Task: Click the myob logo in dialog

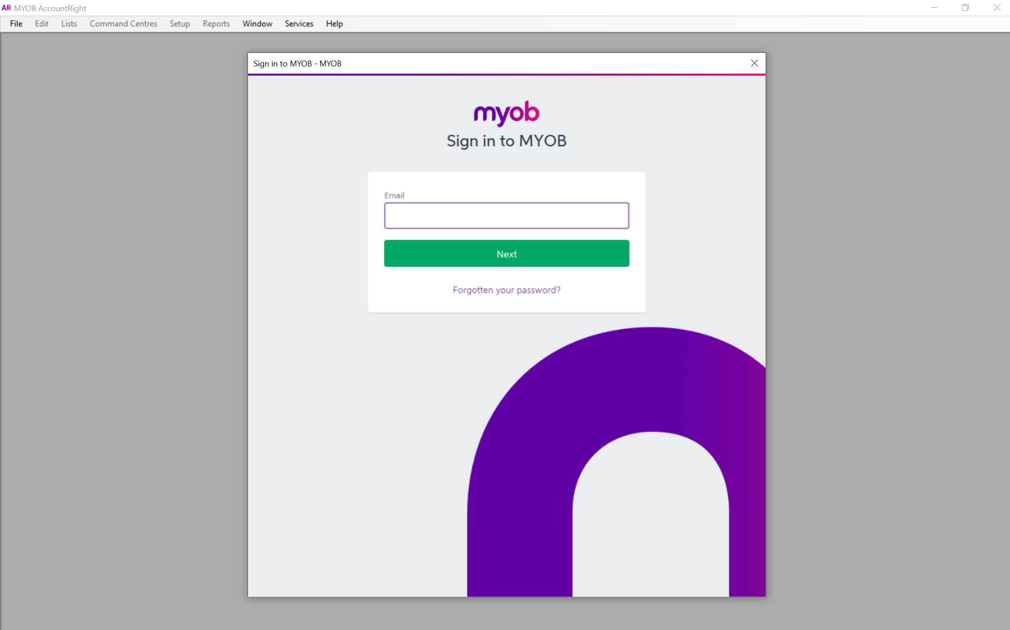Action: [x=506, y=113]
